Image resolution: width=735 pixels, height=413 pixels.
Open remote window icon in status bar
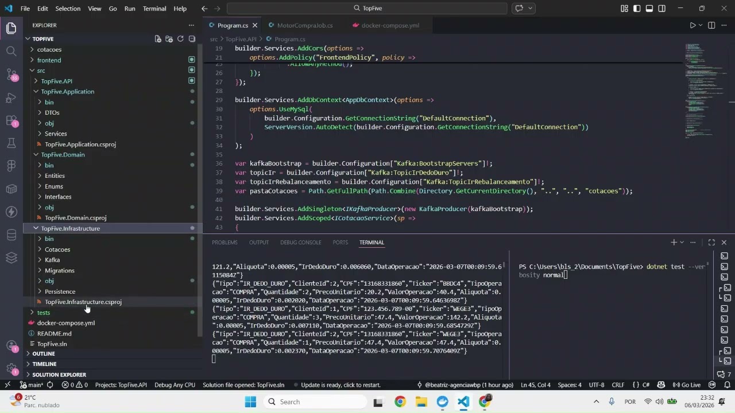click(7, 385)
